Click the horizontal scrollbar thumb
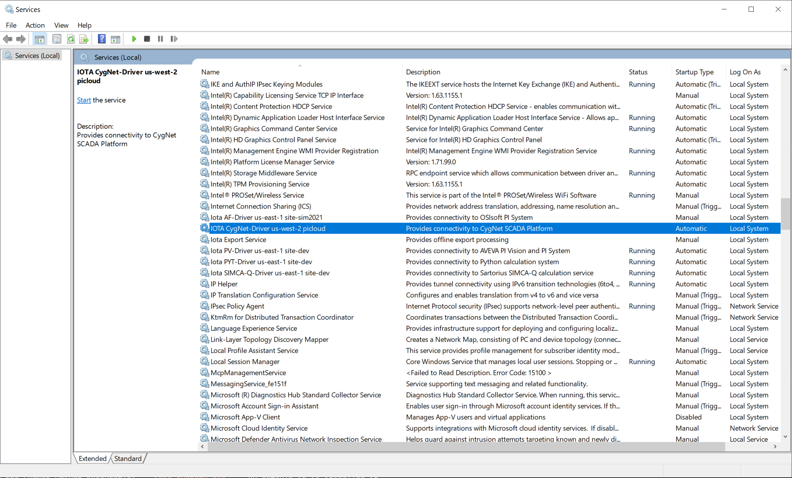Image resolution: width=792 pixels, height=478 pixels. tap(466, 446)
